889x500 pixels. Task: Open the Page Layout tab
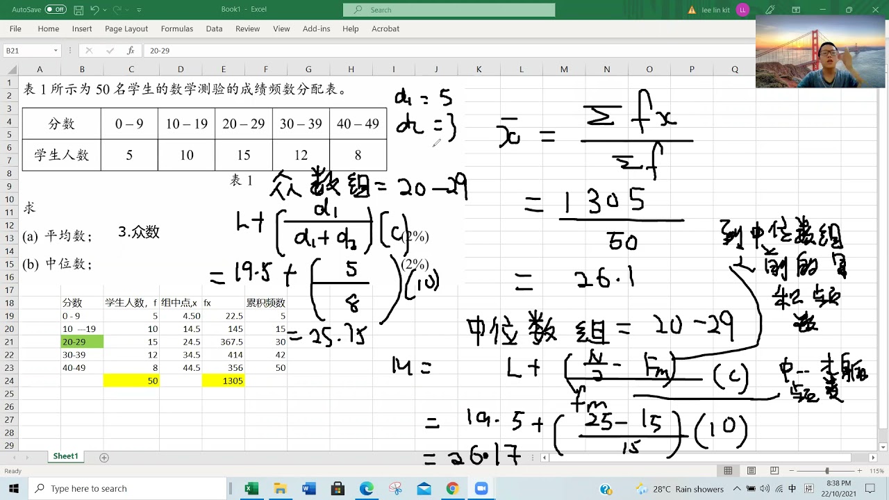[126, 28]
